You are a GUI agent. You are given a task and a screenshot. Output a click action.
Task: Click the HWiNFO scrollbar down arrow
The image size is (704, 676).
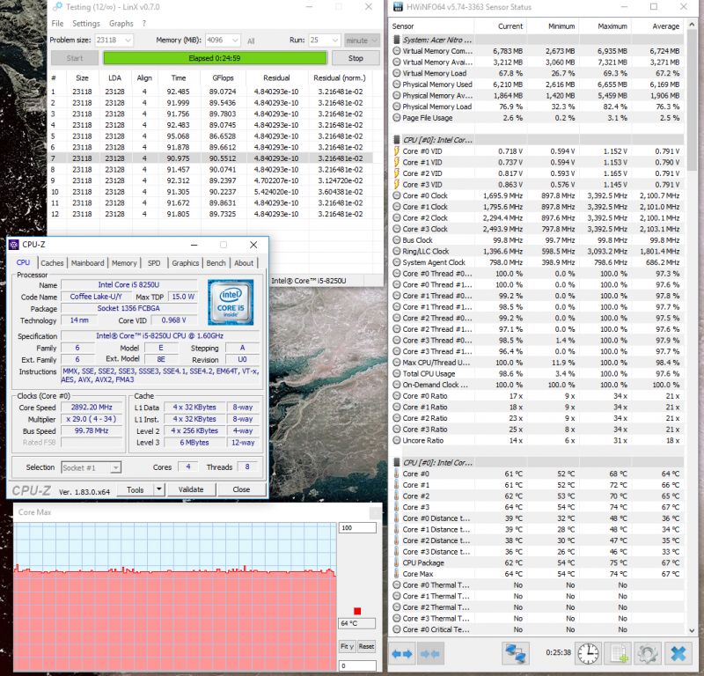tap(692, 630)
